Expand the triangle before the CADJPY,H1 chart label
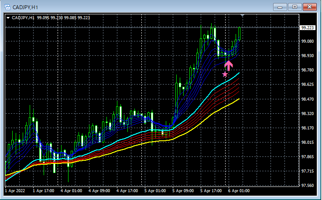This screenshot has width=322, height=200. tap(8, 18)
